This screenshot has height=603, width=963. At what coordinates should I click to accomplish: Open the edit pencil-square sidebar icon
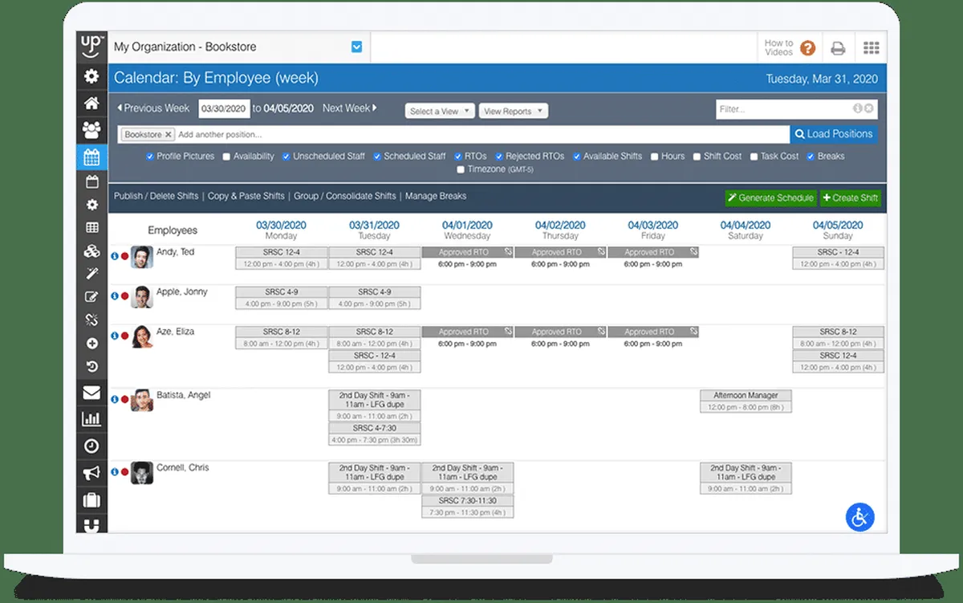[91, 297]
